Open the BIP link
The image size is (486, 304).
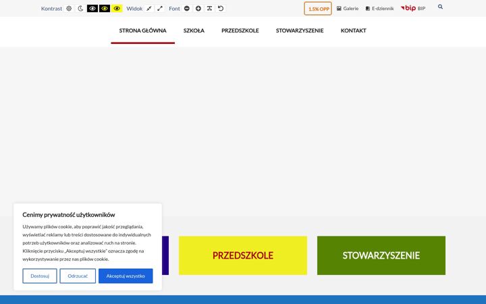point(413,8)
